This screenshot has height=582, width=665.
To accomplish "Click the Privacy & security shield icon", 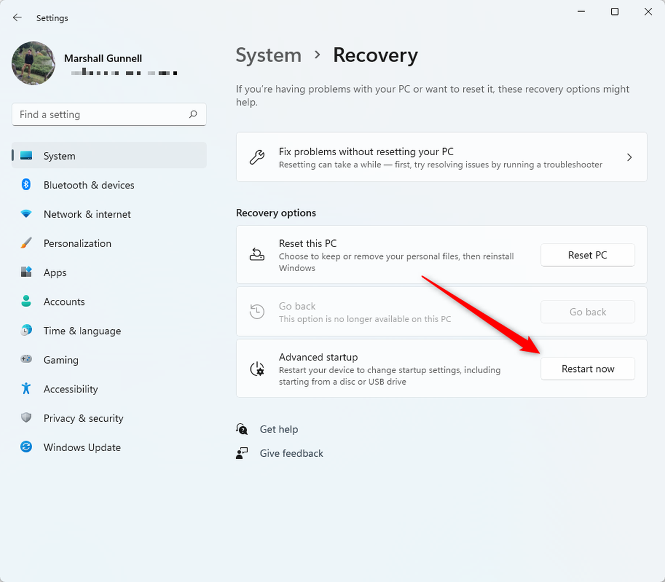I will click(26, 418).
